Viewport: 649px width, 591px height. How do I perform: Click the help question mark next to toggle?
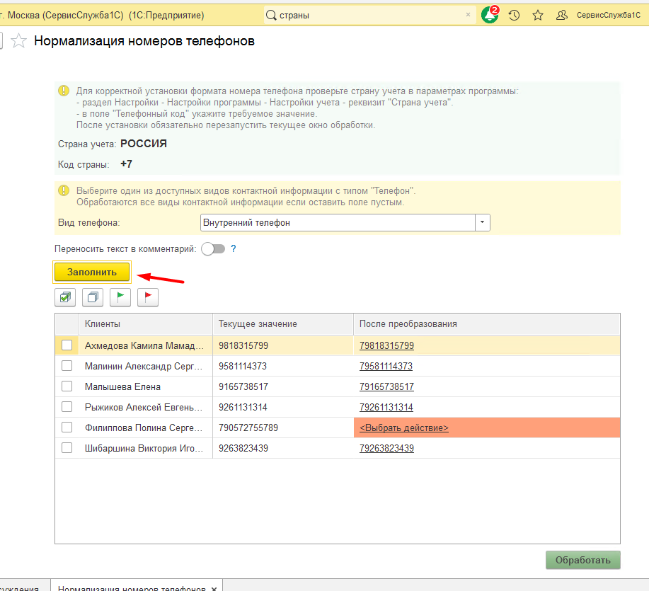pyautogui.click(x=233, y=249)
